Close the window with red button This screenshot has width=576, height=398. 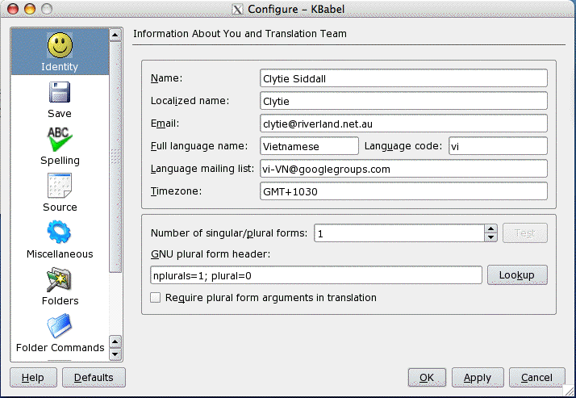13,9
